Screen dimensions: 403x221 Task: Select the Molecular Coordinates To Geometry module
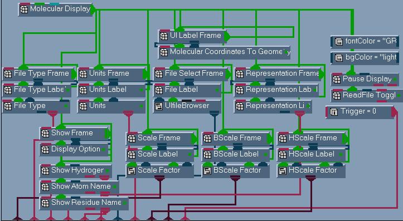pyautogui.click(x=225, y=52)
